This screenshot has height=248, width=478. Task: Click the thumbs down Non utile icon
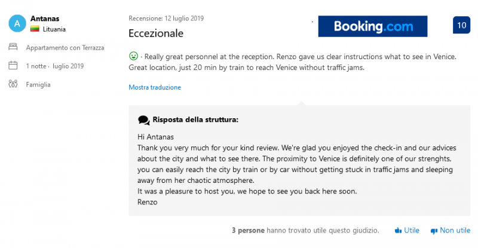coord(433,230)
